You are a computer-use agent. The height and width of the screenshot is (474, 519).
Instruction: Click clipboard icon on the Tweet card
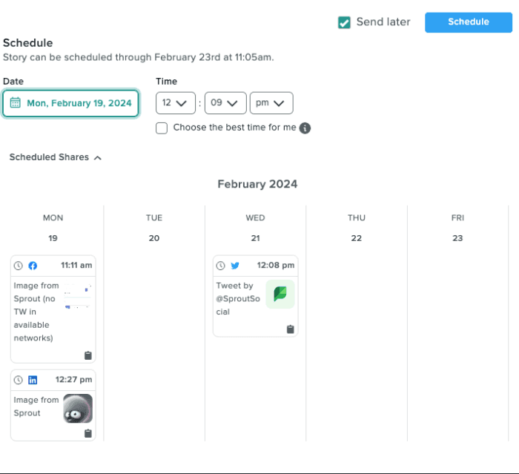click(x=290, y=329)
